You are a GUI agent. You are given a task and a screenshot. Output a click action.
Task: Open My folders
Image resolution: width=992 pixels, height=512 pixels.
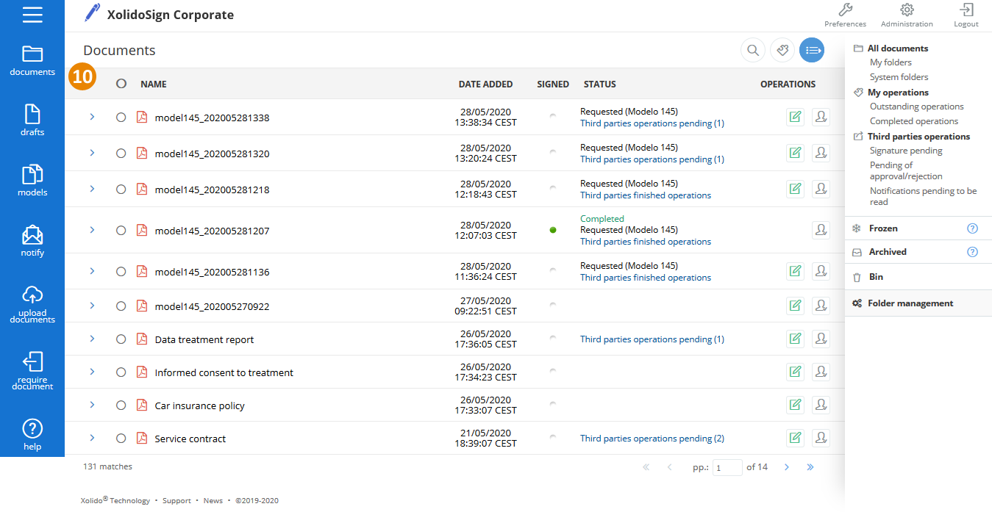[x=891, y=62]
